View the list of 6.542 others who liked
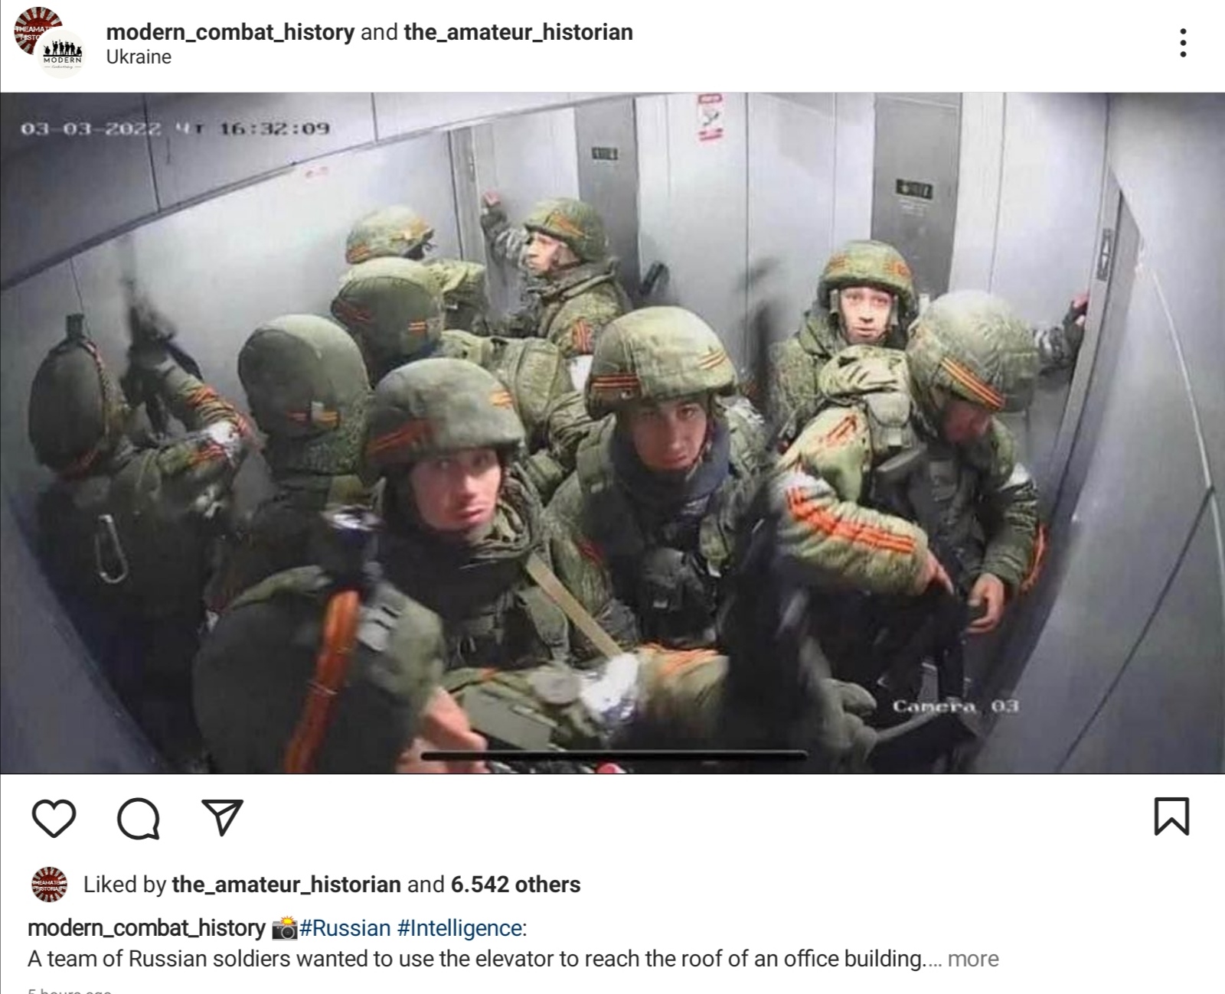This screenshot has height=994, width=1225. [515, 885]
